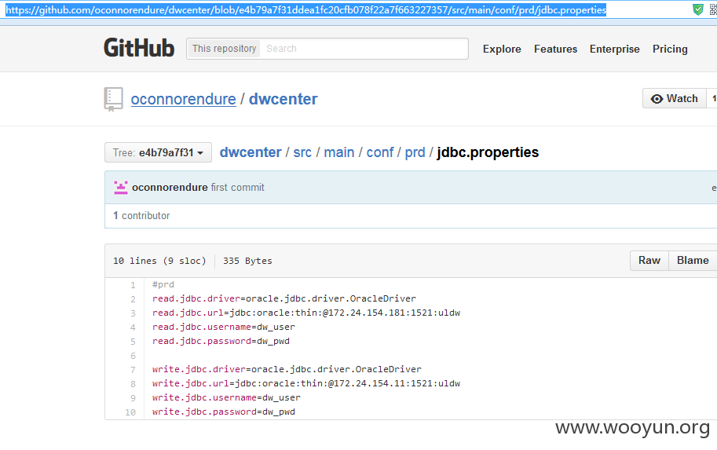717x450 pixels.
Task: Click commit author oconnorendure
Action: [170, 188]
